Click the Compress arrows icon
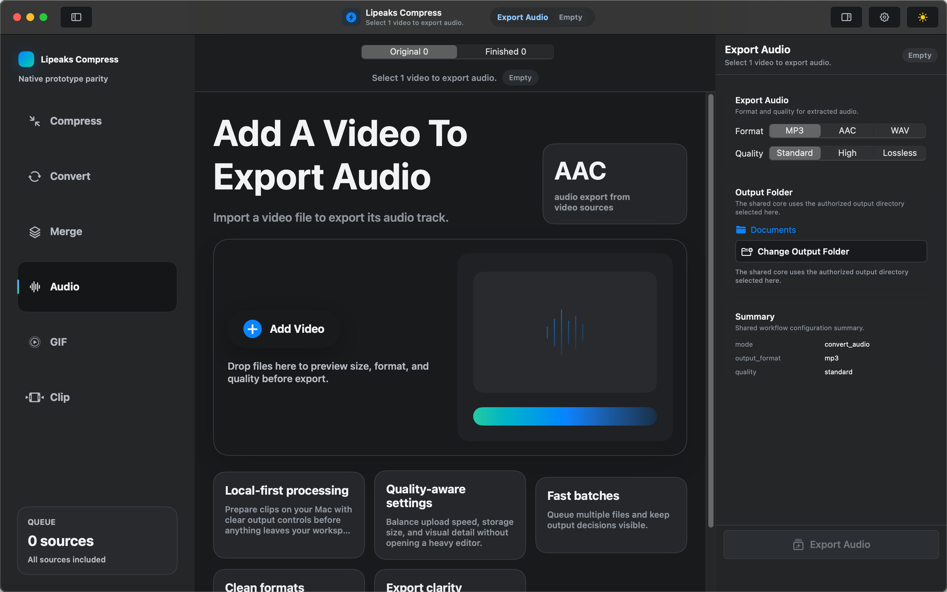The height and width of the screenshot is (592, 947). 35,121
